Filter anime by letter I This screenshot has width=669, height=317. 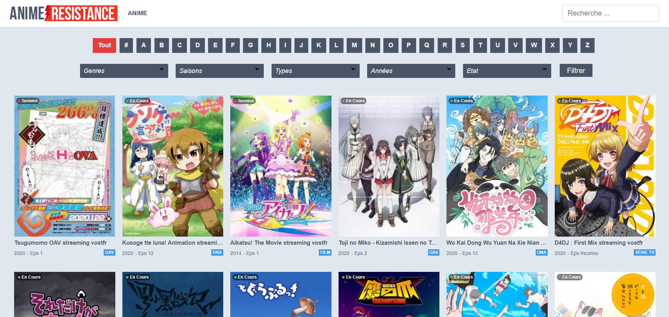pyautogui.click(x=285, y=45)
